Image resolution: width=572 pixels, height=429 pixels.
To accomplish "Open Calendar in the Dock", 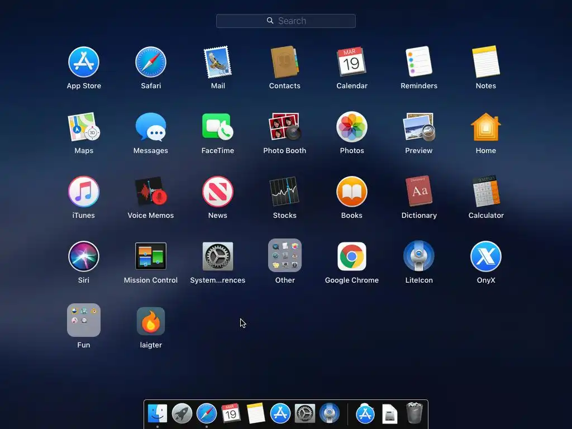I will click(x=231, y=413).
